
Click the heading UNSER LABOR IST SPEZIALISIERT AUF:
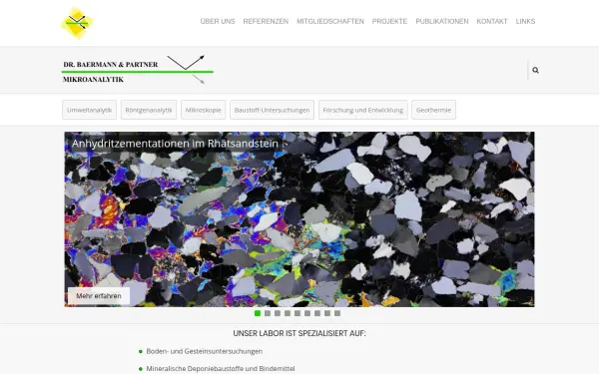tap(299, 333)
